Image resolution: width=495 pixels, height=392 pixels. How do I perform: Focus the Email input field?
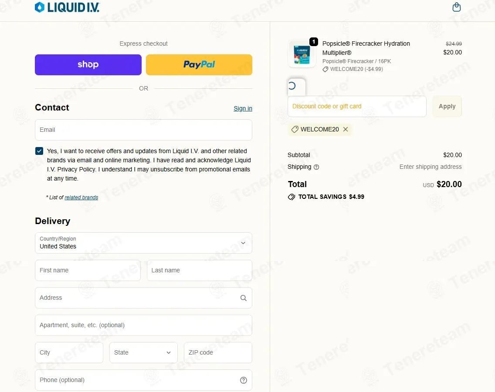pos(143,130)
